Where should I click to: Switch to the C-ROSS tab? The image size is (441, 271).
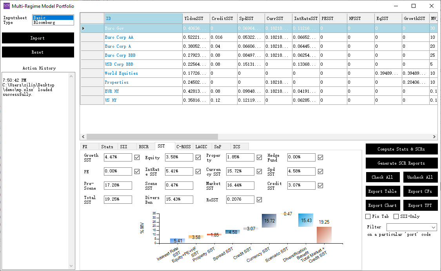click(183, 146)
